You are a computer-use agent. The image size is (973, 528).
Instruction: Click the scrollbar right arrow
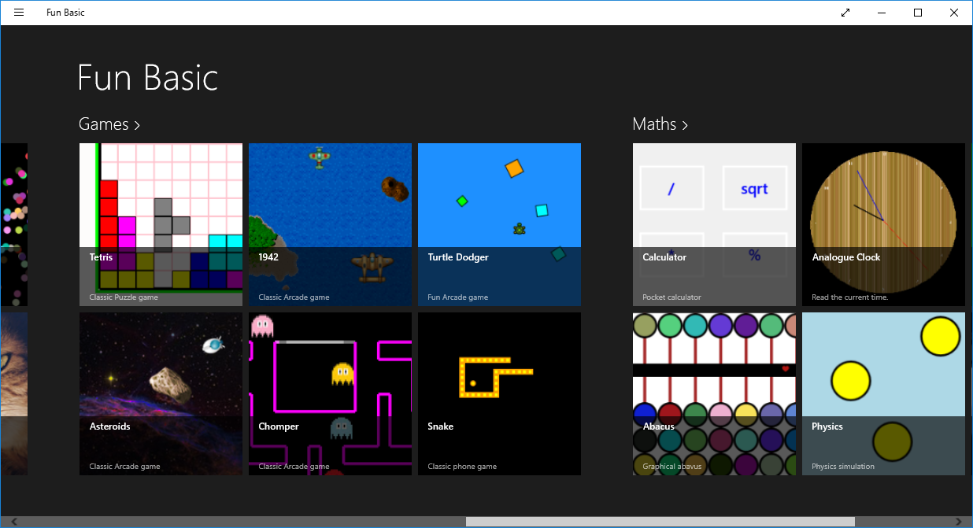(x=958, y=522)
